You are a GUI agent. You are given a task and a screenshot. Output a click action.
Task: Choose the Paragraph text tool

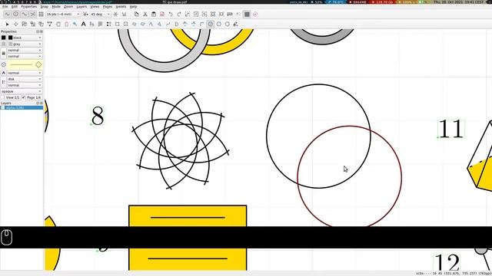[x=101, y=24]
